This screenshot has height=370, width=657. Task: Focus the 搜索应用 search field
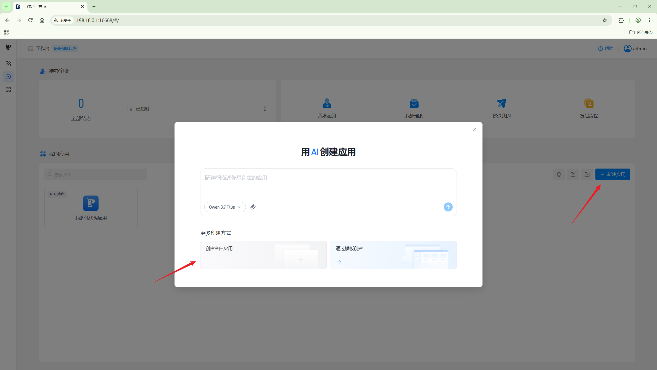click(96, 174)
